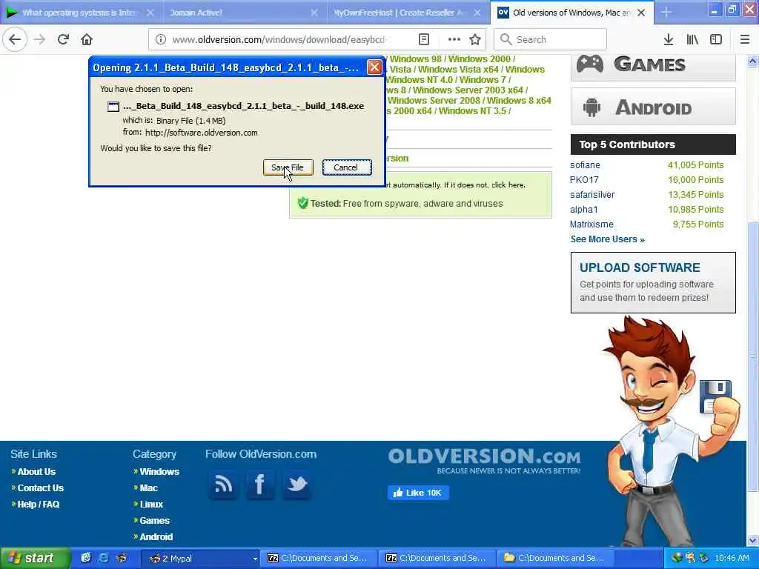Open the Android category banner
This screenshot has height=569, width=759.
pos(653,107)
